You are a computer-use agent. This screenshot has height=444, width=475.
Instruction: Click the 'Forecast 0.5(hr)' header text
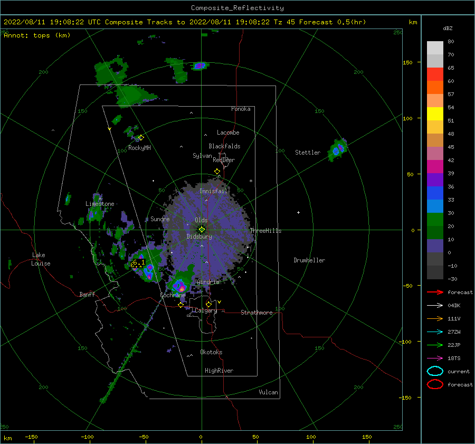point(332,22)
